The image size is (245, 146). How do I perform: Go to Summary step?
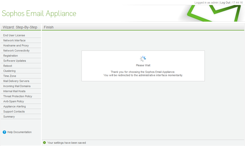[x=9, y=117]
